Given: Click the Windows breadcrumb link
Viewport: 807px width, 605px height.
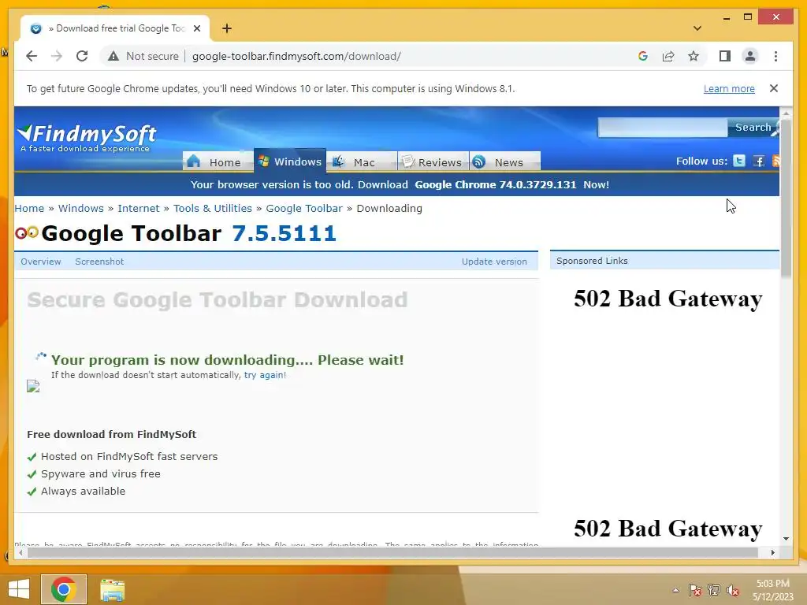Looking at the screenshot, I should pyautogui.click(x=81, y=208).
